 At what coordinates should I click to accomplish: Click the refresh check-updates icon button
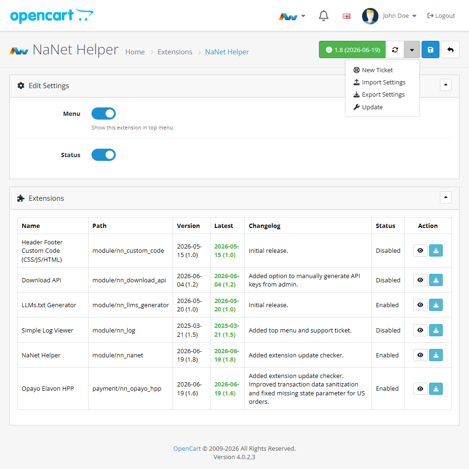[x=395, y=50]
